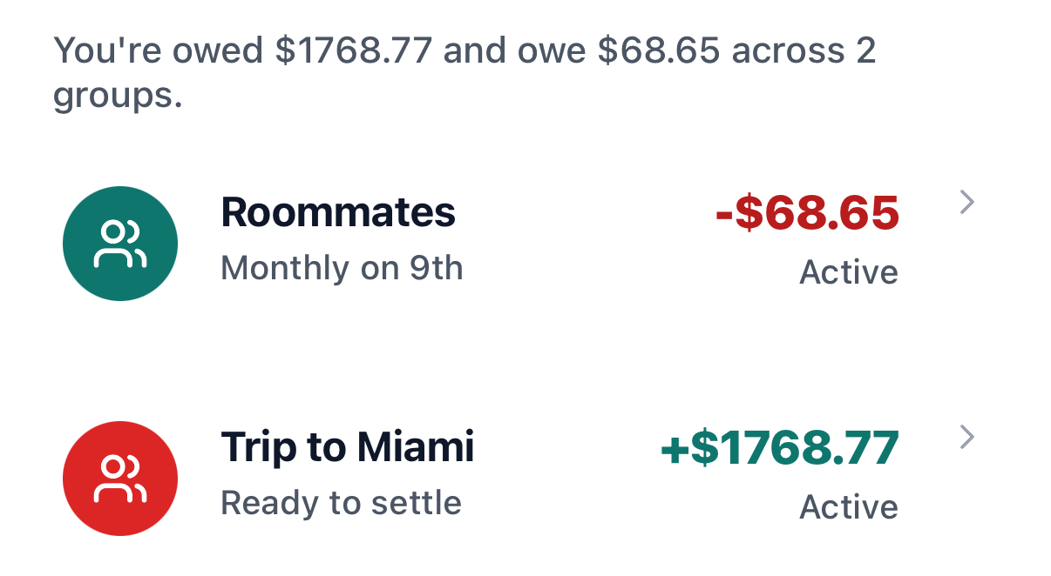Tap the You're owed opening summary words
Screen dimensions: 1051x576
pyautogui.click(x=159, y=50)
